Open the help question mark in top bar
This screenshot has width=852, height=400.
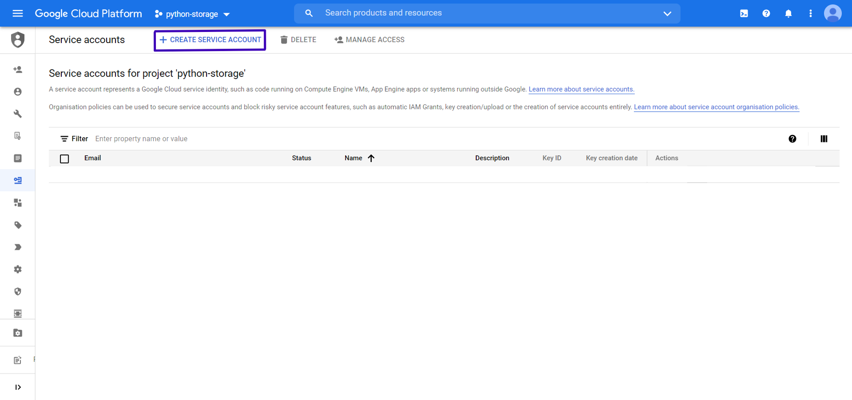coord(766,13)
